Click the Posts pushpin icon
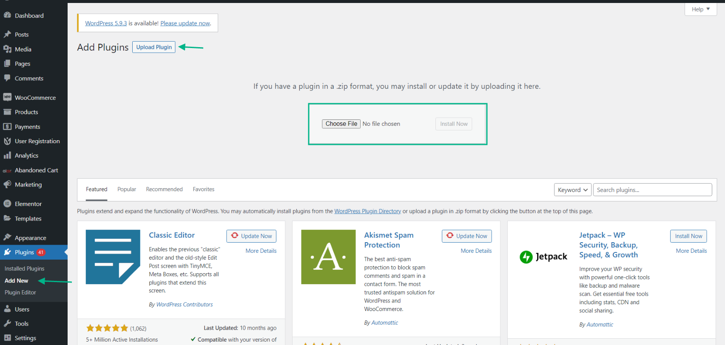This screenshot has height=345, width=725. click(7, 34)
